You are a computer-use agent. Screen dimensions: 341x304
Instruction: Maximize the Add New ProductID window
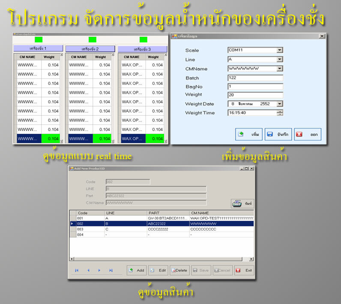point(246,169)
